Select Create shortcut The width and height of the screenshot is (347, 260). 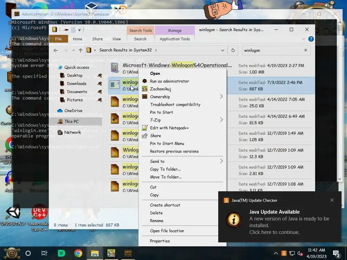click(x=165, y=205)
